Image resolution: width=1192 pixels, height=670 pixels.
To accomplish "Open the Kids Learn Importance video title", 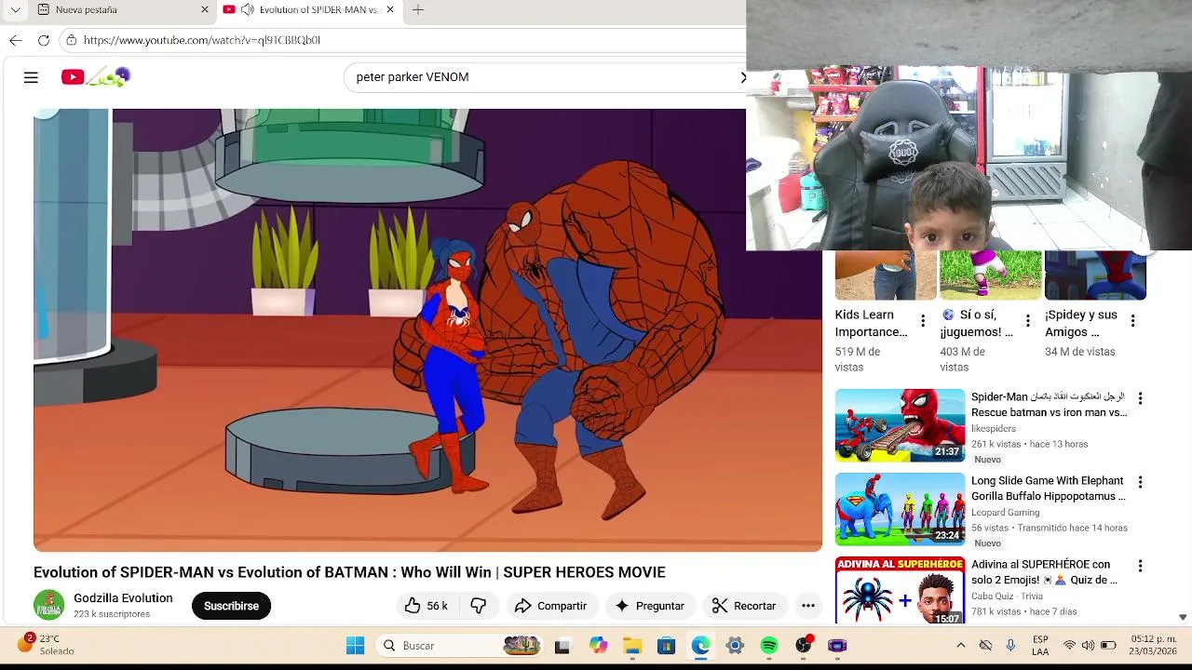I will pyautogui.click(x=872, y=324).
